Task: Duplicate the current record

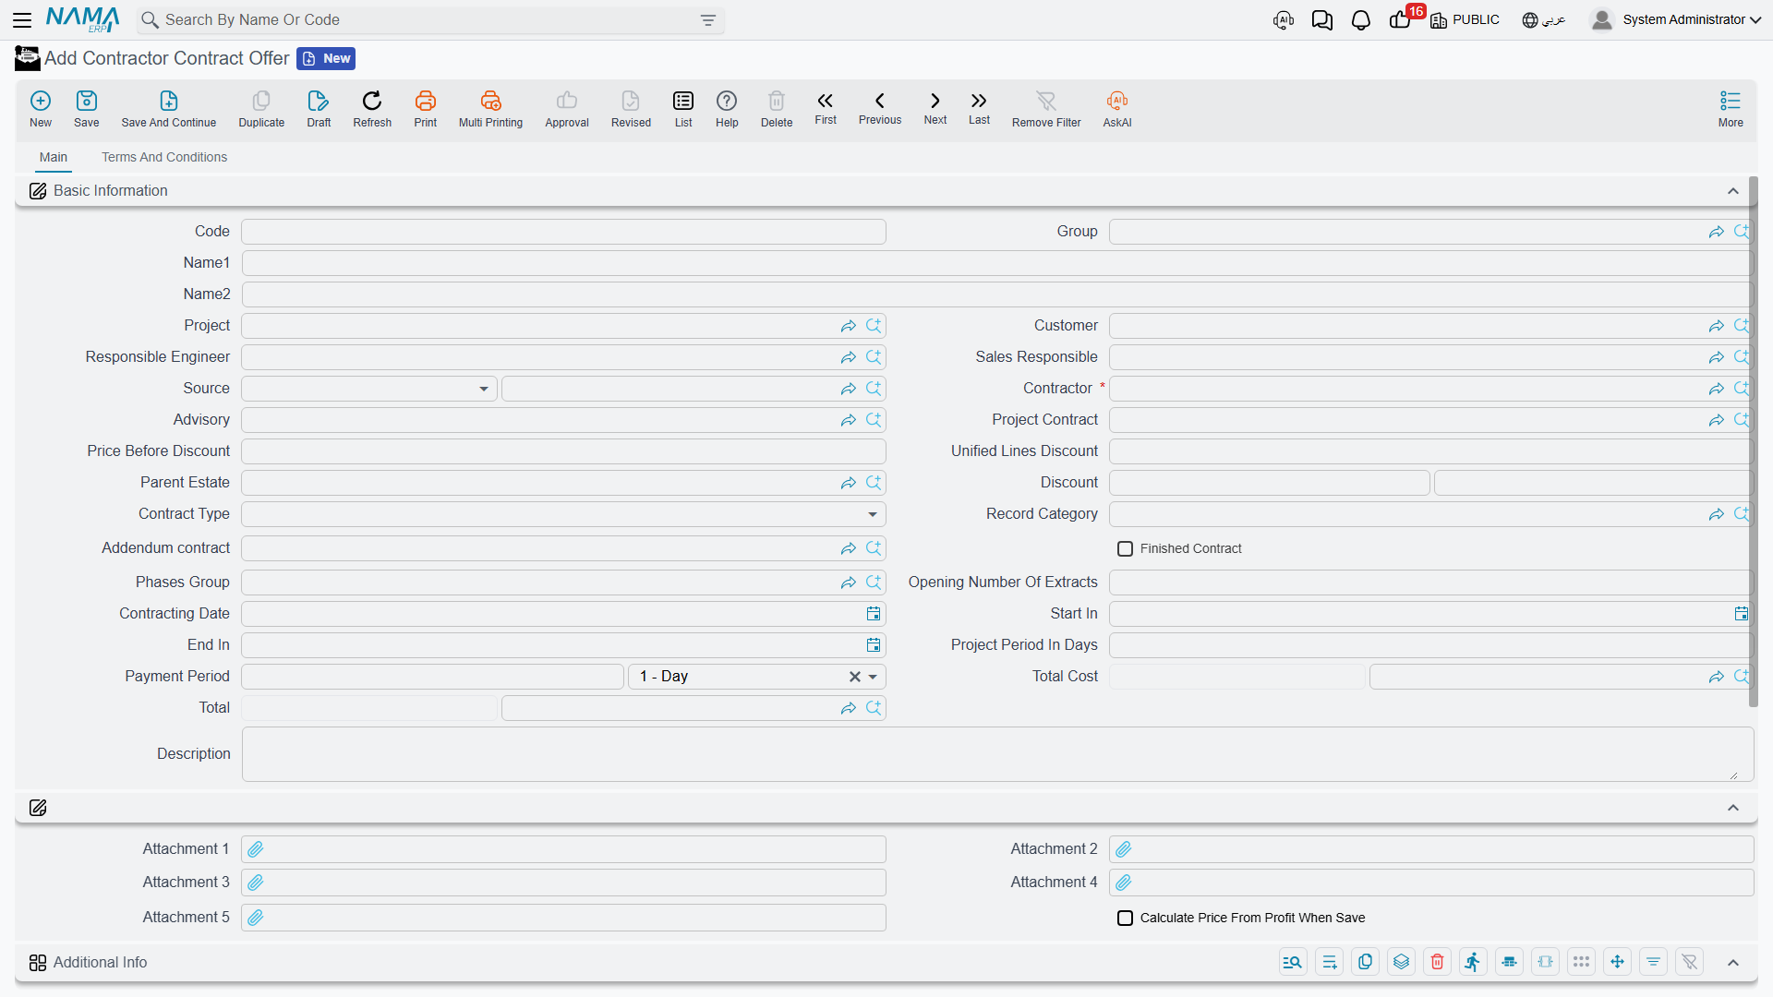Action: point(261,109)
